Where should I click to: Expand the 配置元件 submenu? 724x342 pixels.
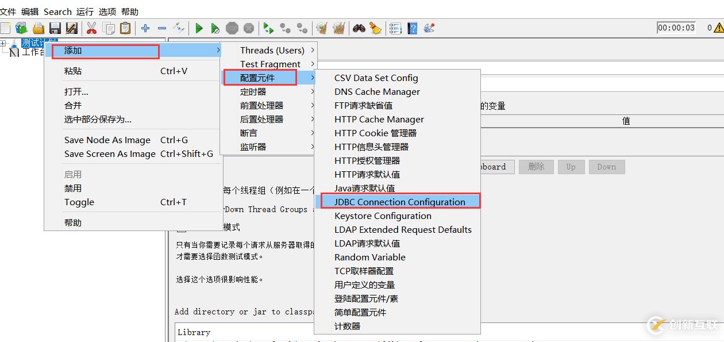(x=268, y=78)
